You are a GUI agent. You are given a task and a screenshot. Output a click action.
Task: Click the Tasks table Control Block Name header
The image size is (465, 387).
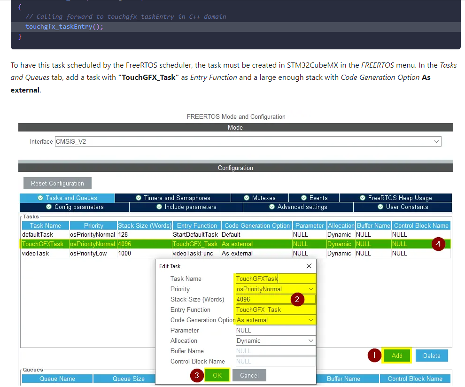point(421,226)
